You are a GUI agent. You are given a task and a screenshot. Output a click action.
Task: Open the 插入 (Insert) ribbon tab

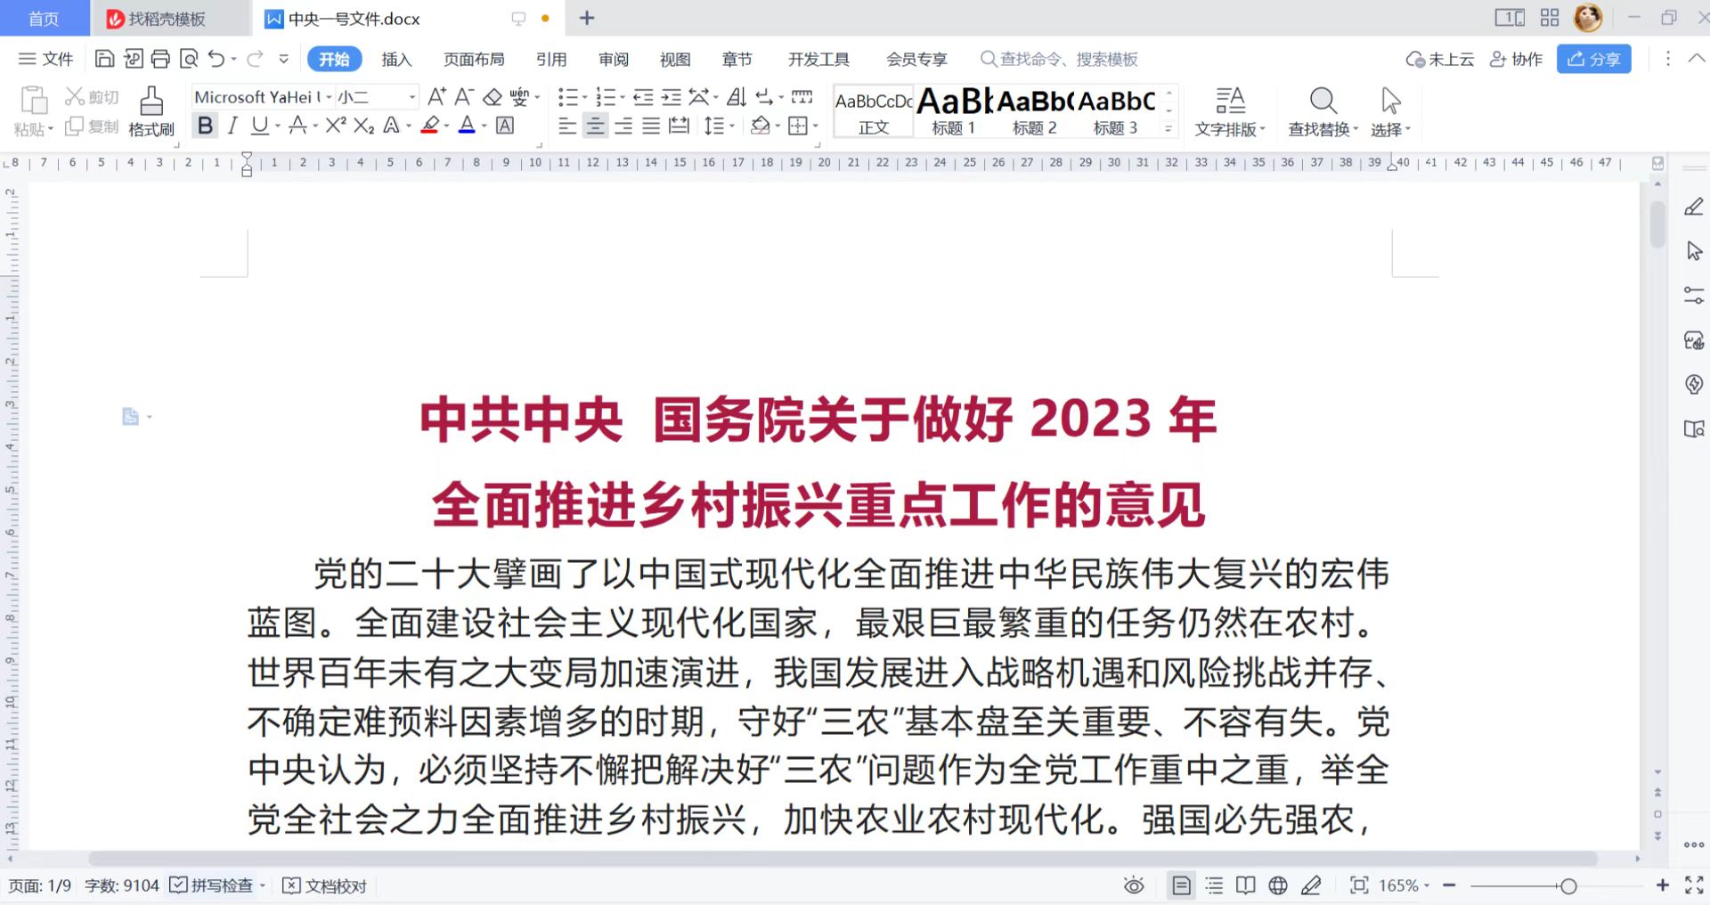[x=396, y=60]
